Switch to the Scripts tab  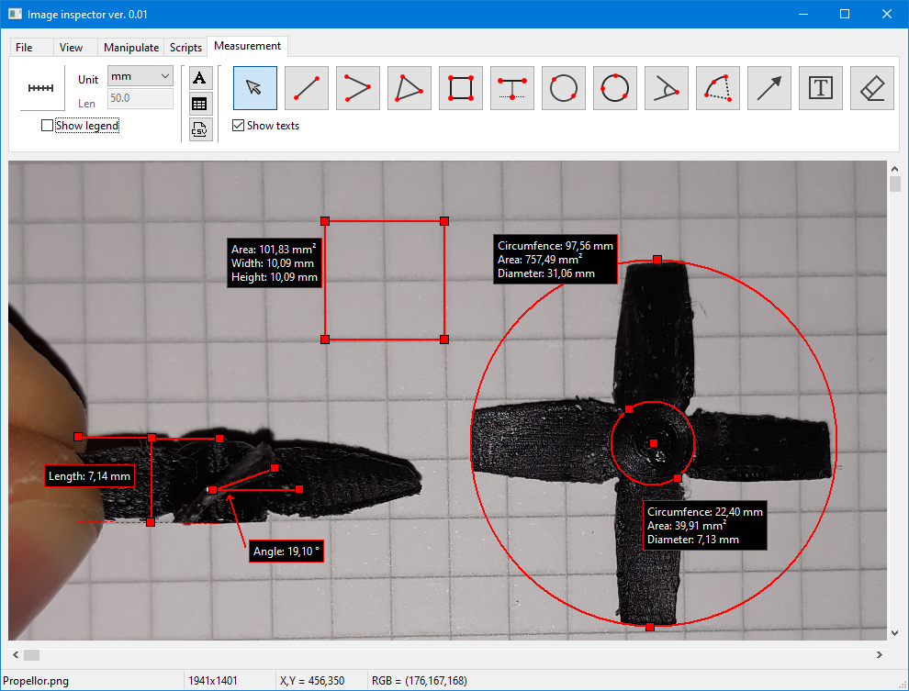tap(185, 48)
